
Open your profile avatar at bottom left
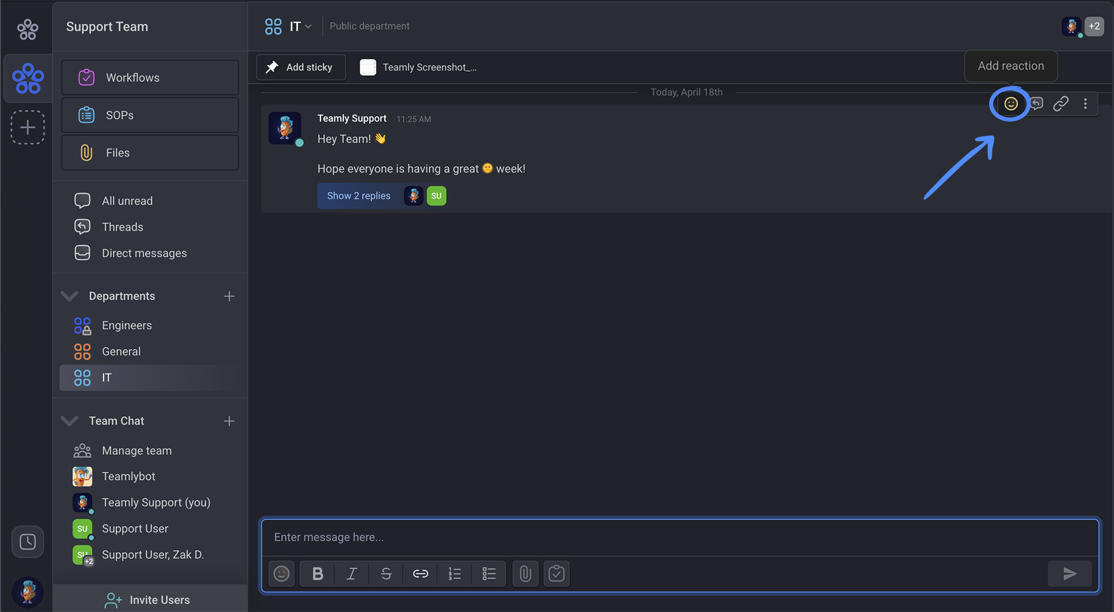(27, 592)
